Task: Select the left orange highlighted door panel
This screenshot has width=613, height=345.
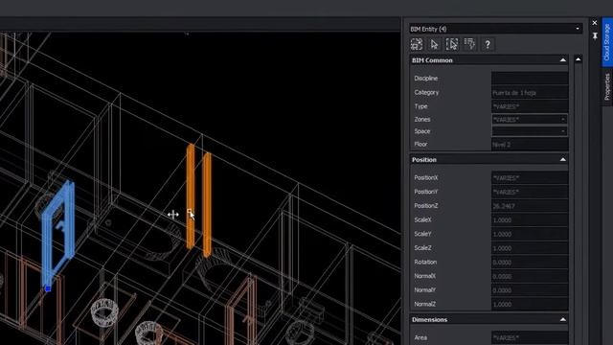Action: (191, 196)
